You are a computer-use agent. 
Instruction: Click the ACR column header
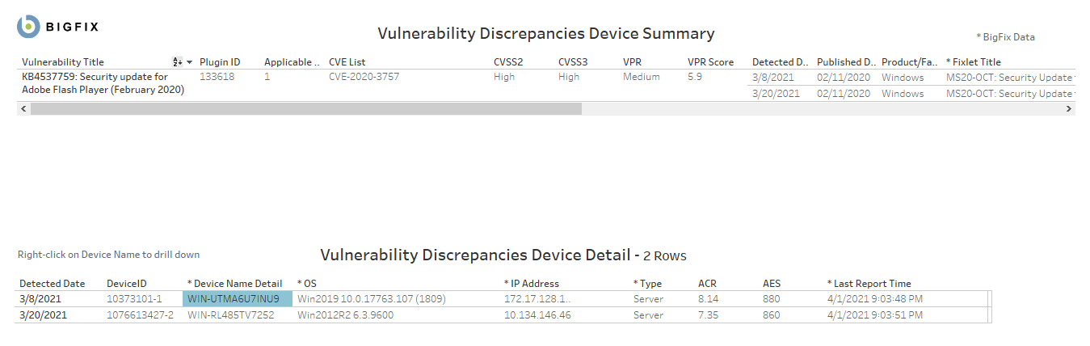[x=707, y=284]
